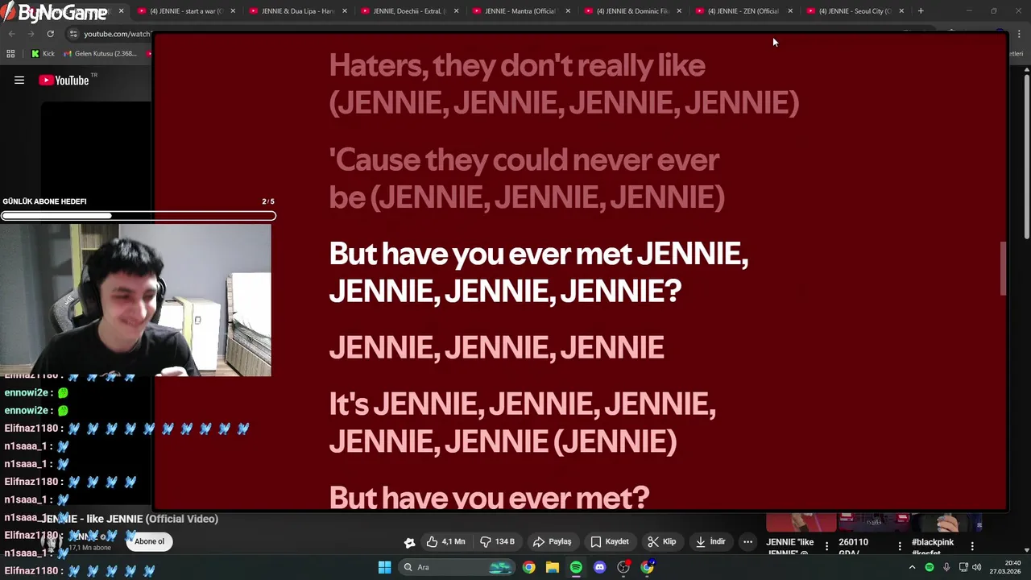Like the video with thumbs up
This screenshot has height=580, width=1031.
click(446, 541)
